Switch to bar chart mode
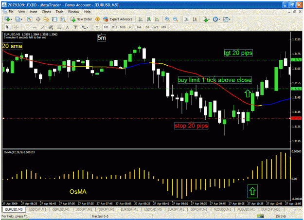The image size is (304, 220). pyautogui.click(x=140, y=19)
